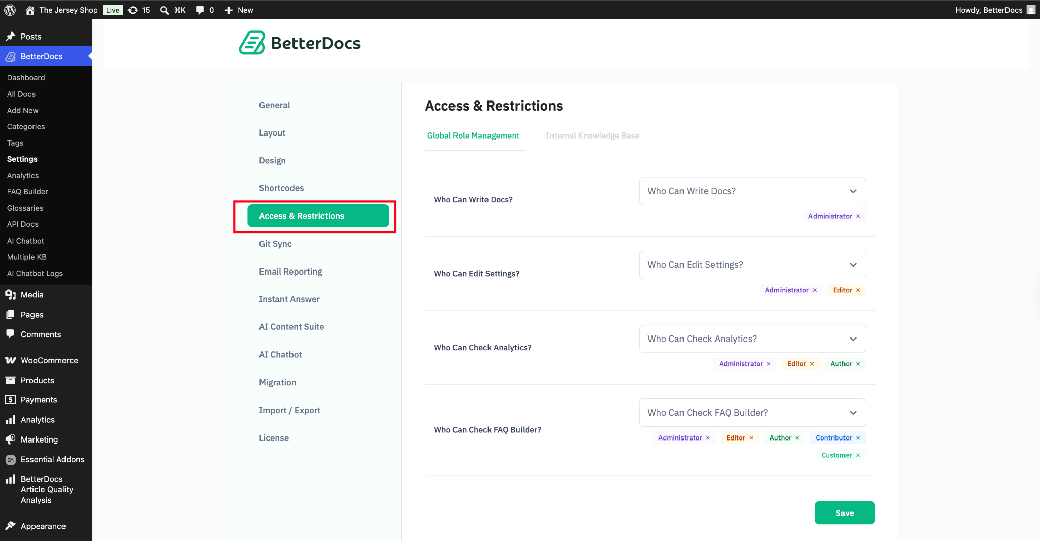The height and width of the screenshot is (541, 1040).
Task: Click Add New under BetterDocs
Action: pos(22,111)
